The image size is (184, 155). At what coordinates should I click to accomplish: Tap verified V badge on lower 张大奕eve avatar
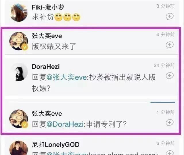25,125
